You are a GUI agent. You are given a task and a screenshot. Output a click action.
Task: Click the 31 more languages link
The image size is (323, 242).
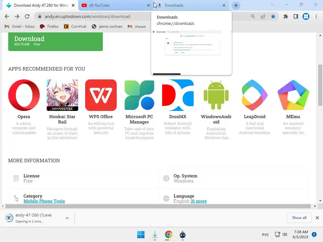[199, 201]
